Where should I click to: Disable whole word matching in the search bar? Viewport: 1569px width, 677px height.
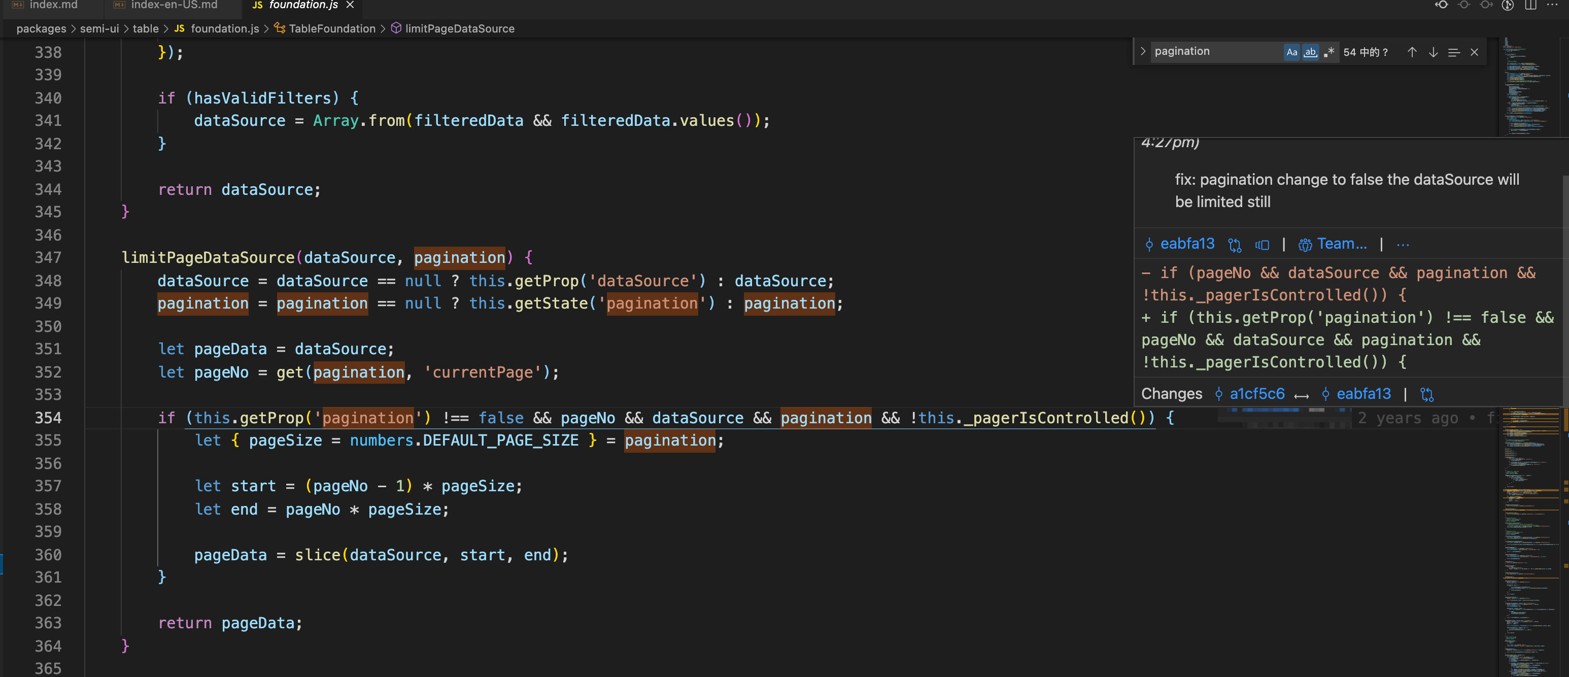click(1311, 52)
